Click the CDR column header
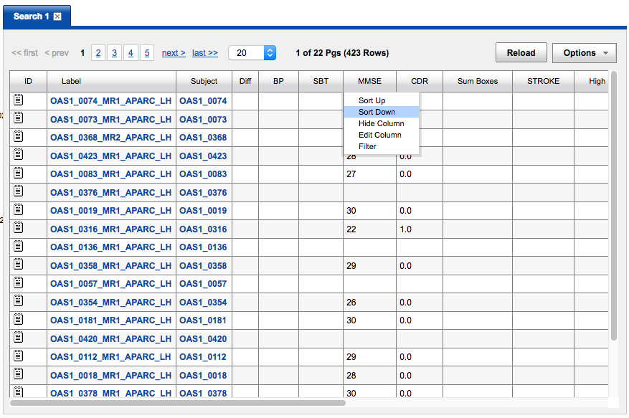This screenshot has height=418, width=629. [420, 81]
